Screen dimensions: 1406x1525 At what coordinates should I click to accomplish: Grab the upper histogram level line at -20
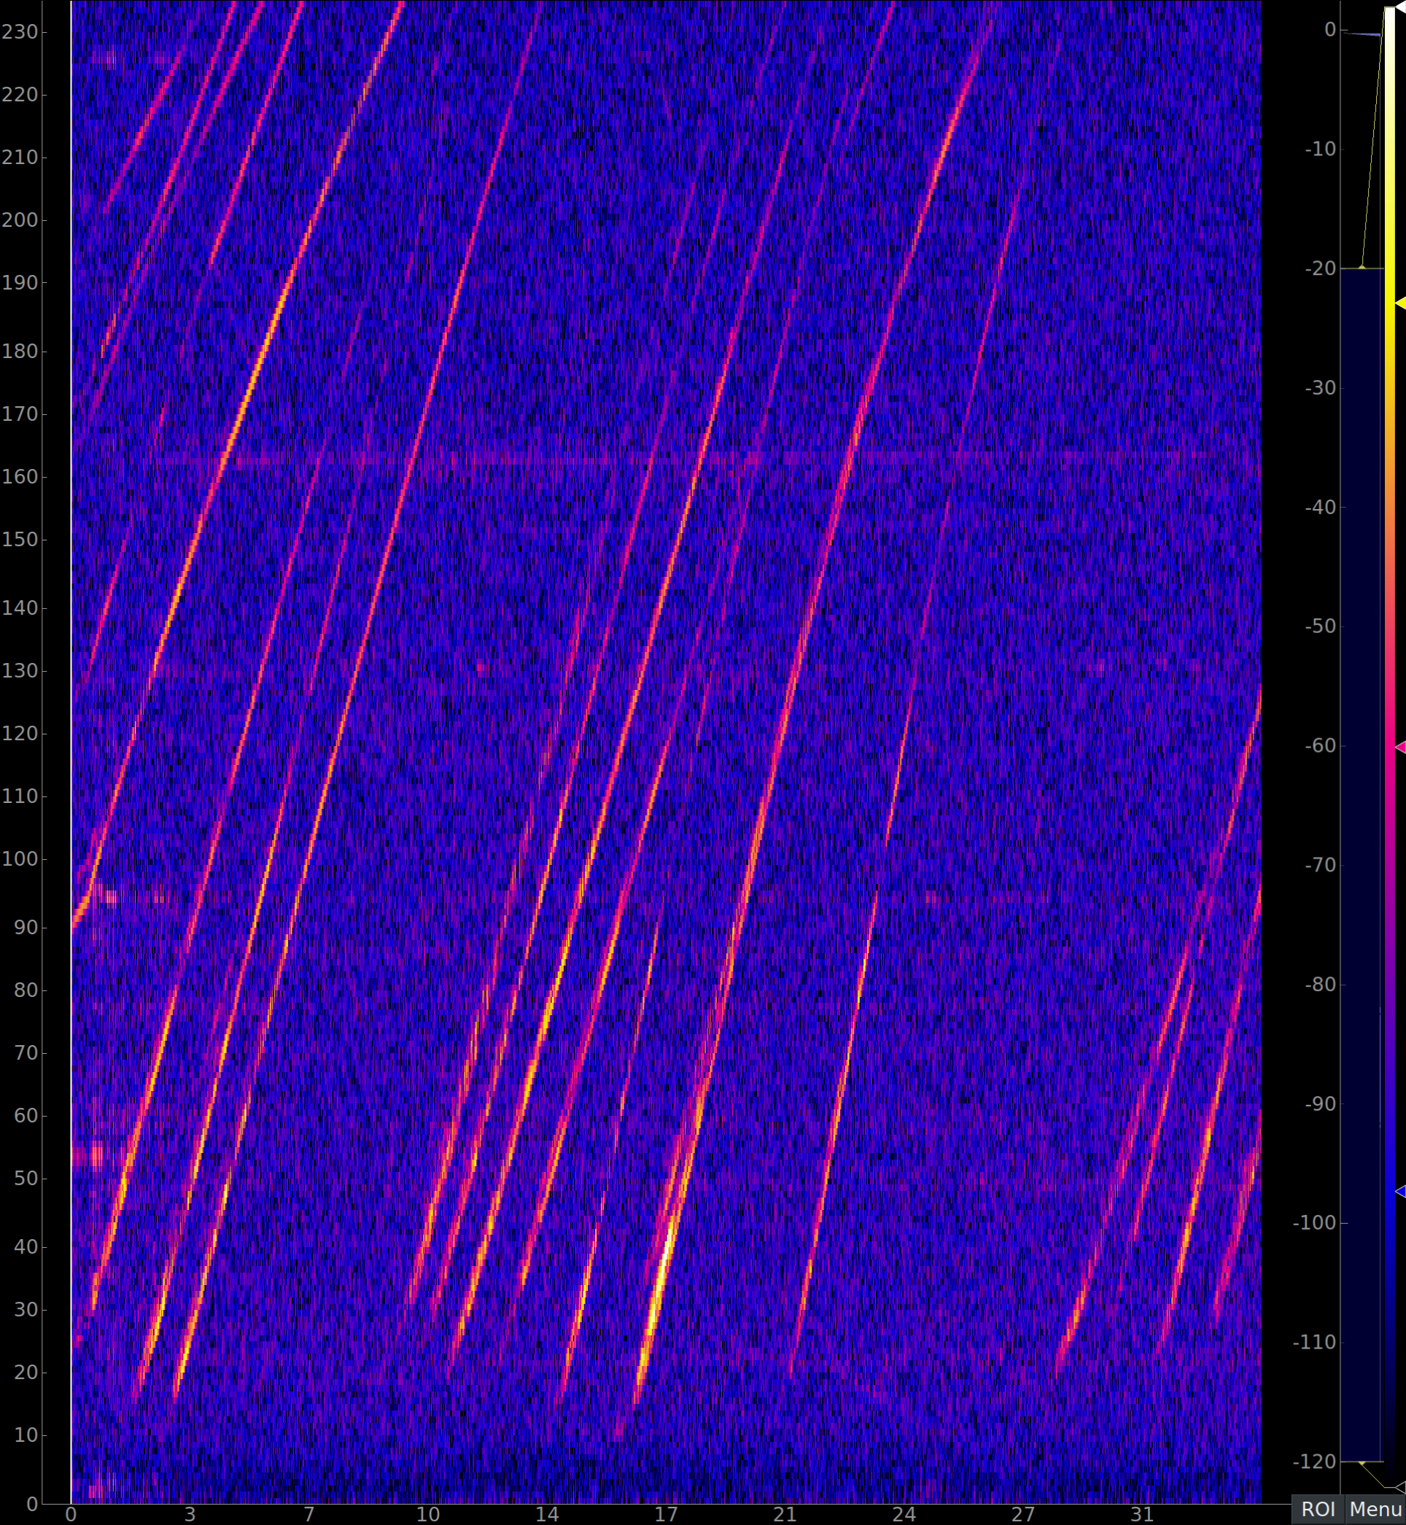pos(1362,268)
